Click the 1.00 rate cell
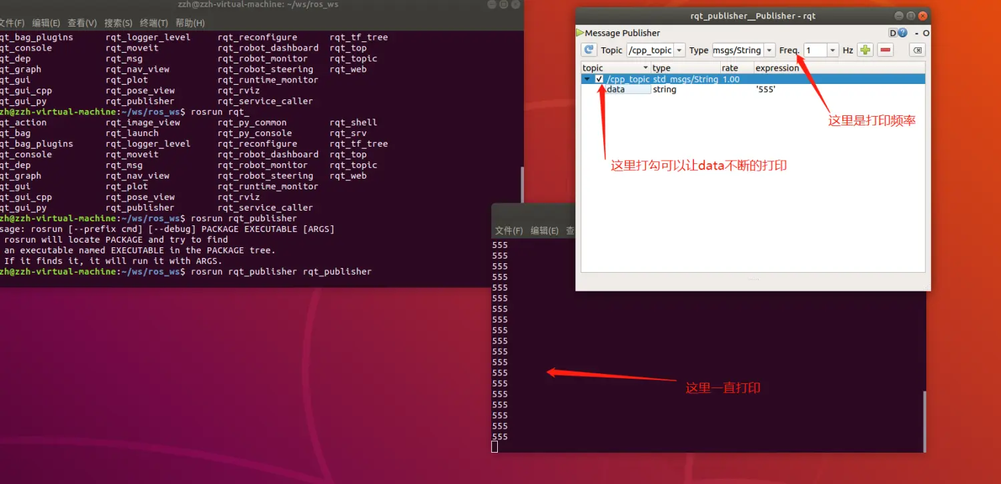 click(x=731, y=79)
